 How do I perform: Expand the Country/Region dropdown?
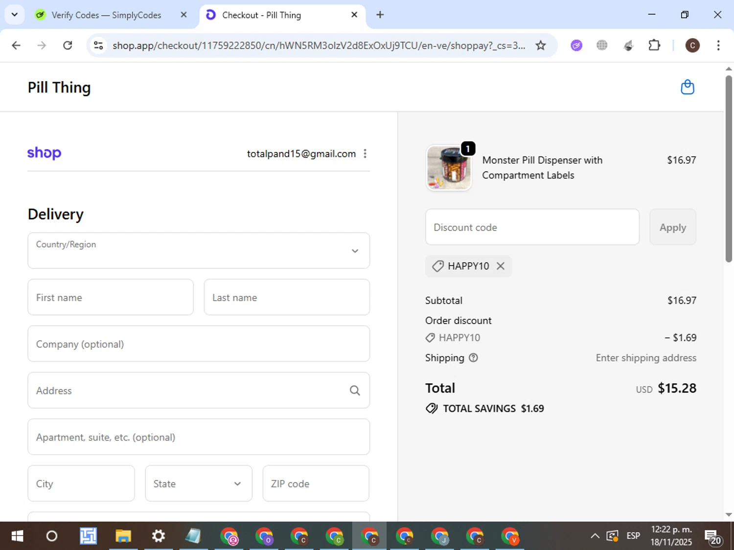[x=199, y=250]
